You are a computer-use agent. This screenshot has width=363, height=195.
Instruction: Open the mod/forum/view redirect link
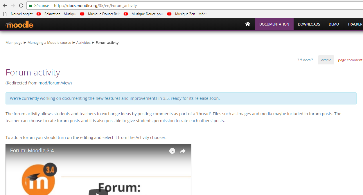point(55,83)
